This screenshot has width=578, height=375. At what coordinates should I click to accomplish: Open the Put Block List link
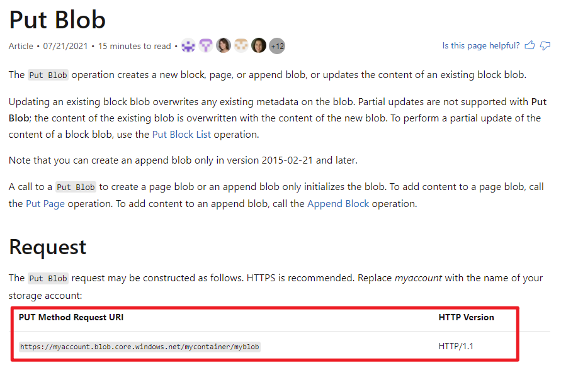click(182, 134)
